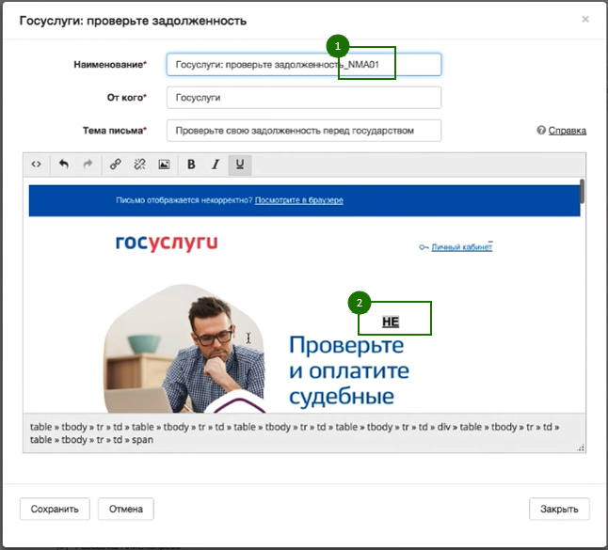Screen dimensions: 608x550
Task: Click the photo of the man with glasses
Action: [x=184, y=349]
